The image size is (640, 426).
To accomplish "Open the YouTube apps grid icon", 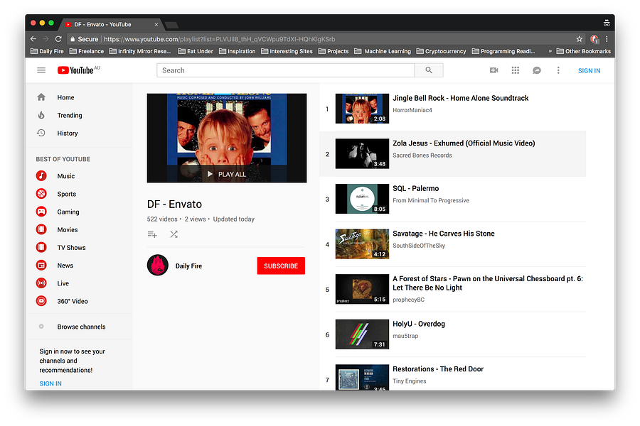I will pos(516,70).
